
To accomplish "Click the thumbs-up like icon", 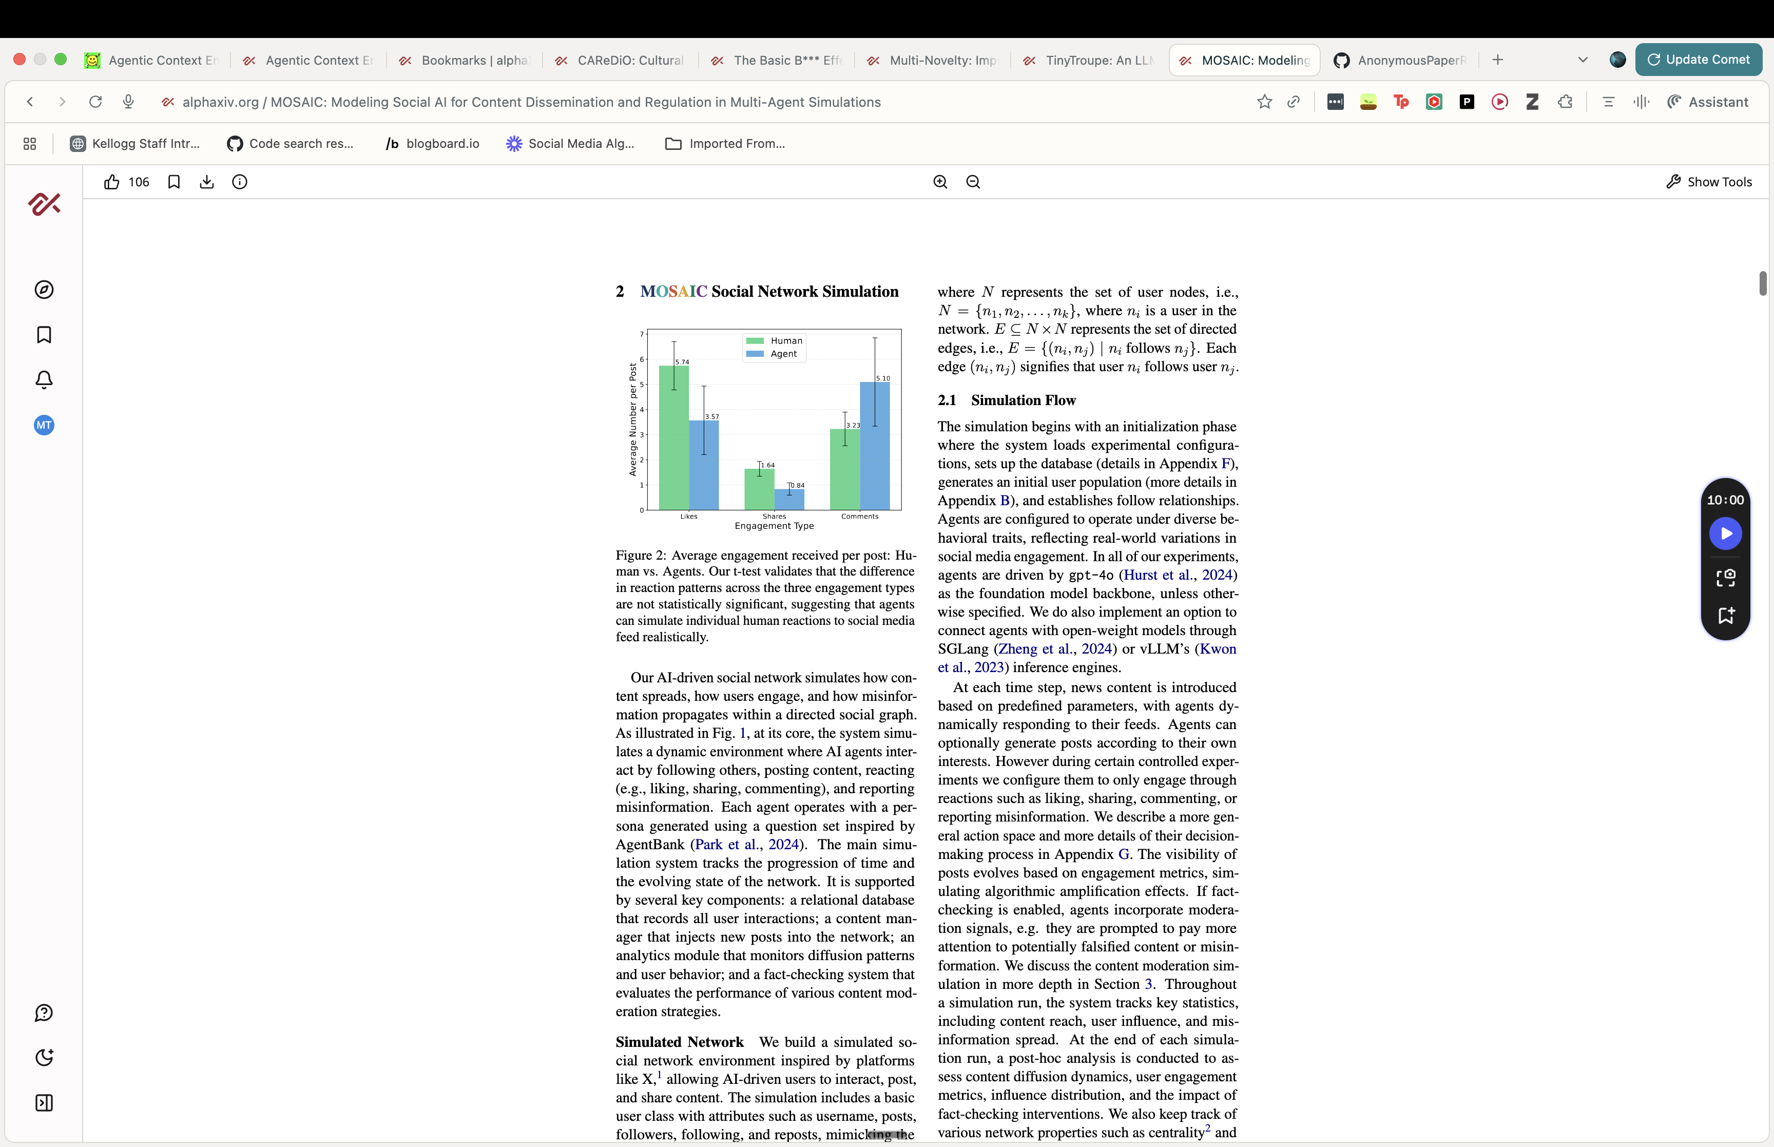I will [x=112, y=182].
